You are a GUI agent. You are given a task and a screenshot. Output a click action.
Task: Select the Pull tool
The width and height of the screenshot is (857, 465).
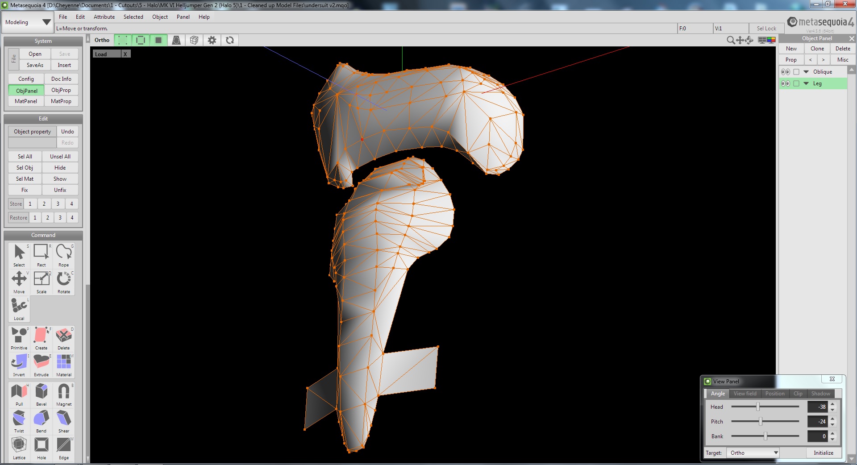(x=19, y=394)
